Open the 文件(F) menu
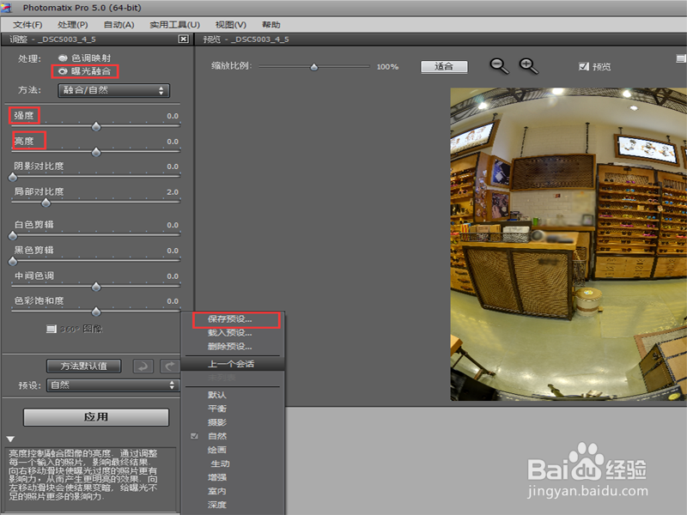The height and width of the screenshot is (515, 687). [x=27, y=25]
